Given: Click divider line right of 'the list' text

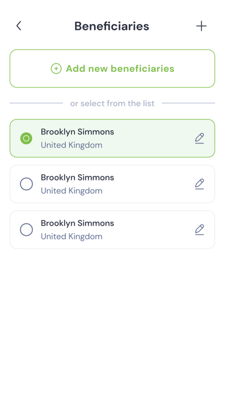Looking at the screenshot, I should tap(189, 103).
